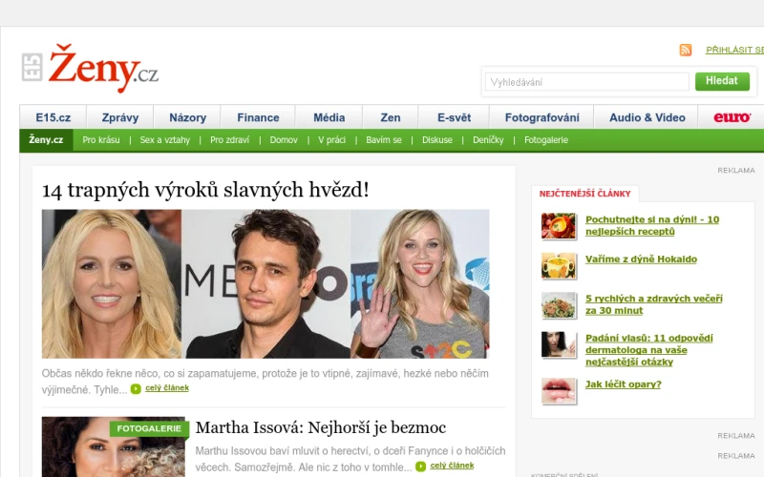This screenshot has height=477, width=764.
Task: Open the lips thumbnail for opary article
Action: click(x=559, y=391)
